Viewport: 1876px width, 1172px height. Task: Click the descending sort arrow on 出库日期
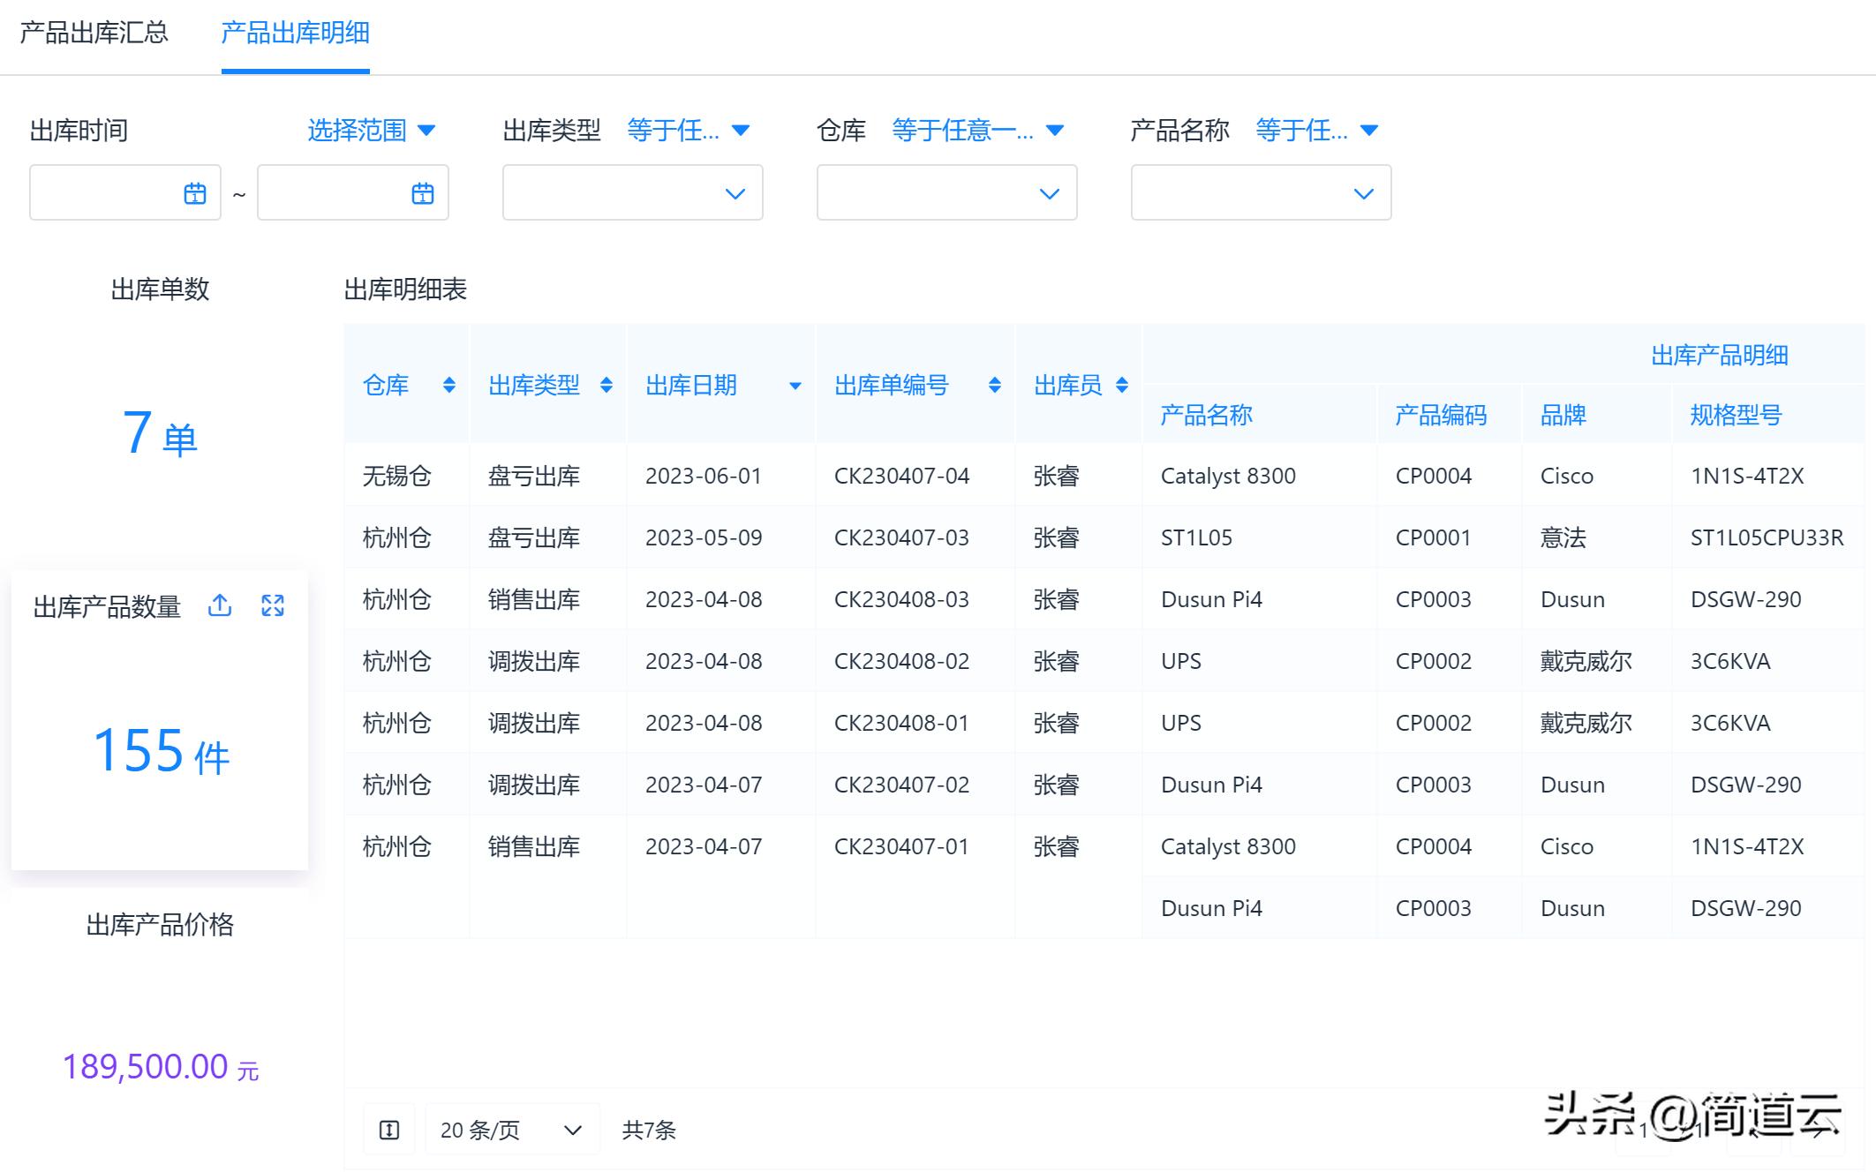(x=795, y=386)
